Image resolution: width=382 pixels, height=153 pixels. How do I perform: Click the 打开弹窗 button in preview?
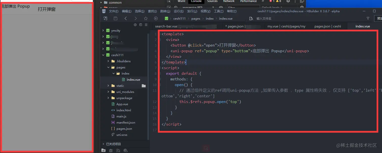coord(46,9)
